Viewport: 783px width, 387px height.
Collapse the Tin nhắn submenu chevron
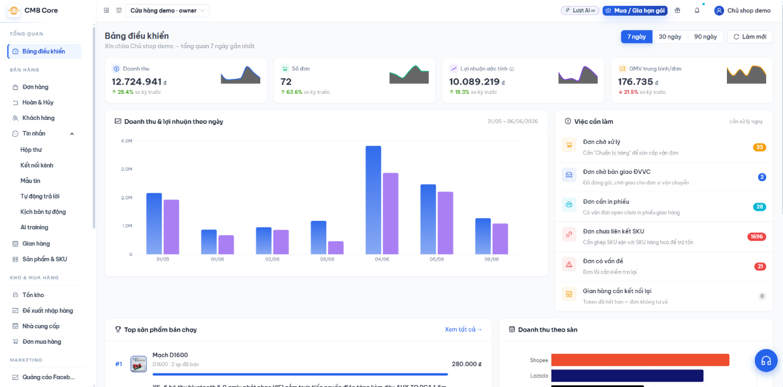pos(72,134)
